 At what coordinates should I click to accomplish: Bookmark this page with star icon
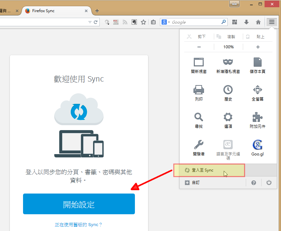click(x=143, y=22)
